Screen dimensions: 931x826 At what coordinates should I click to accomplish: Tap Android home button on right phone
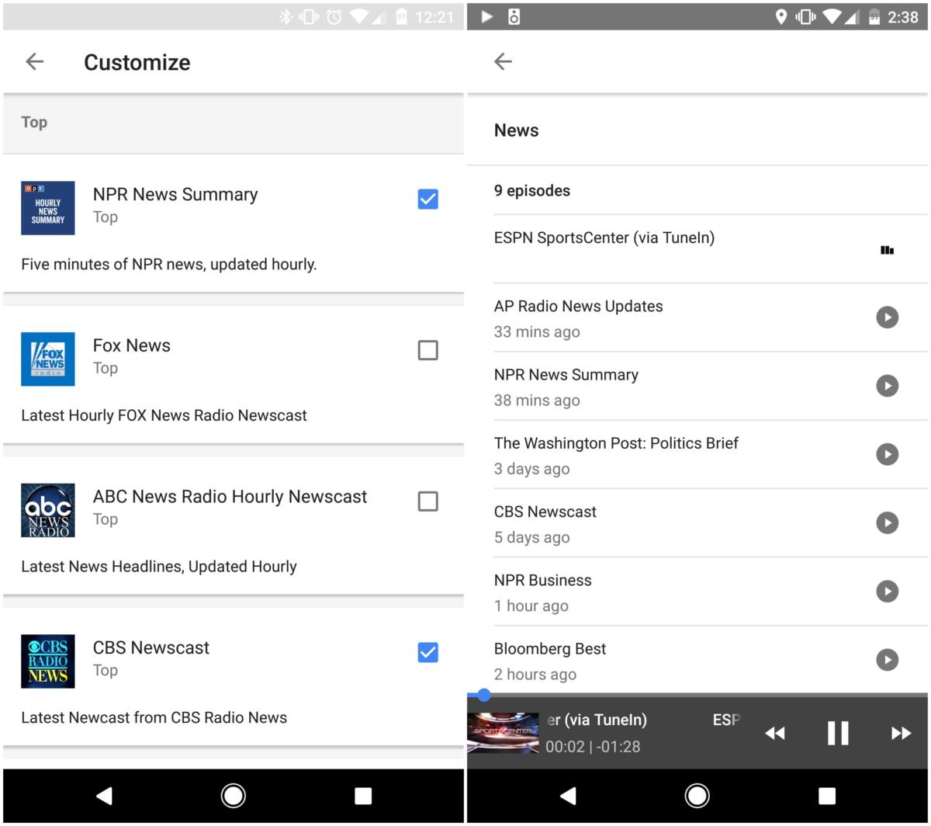(697, 796)
